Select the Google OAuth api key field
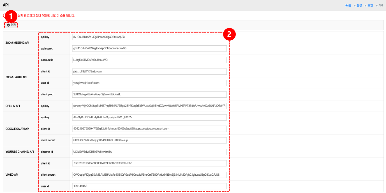The width and height of the screenshot is (386, 193). tap(149, 117)
